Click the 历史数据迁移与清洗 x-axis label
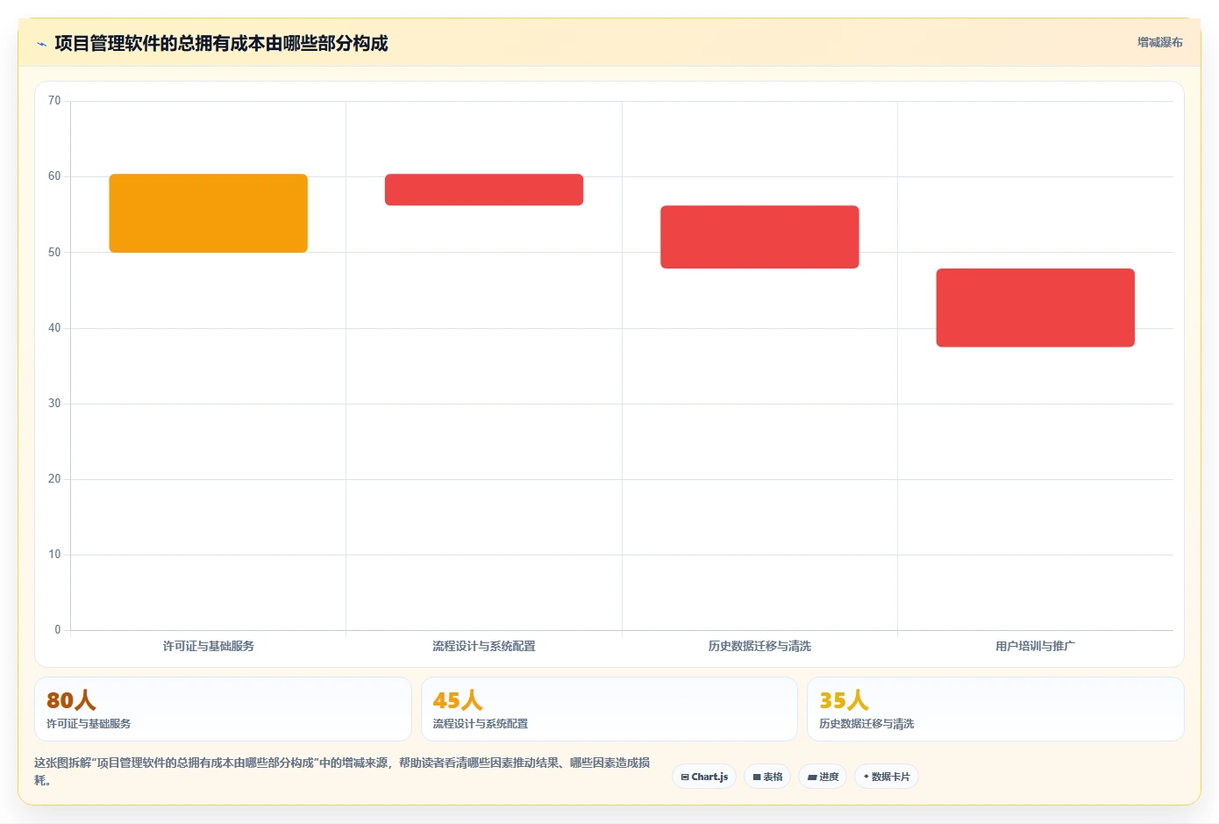This screenshot has width=1219, height=824. [759, 646]
